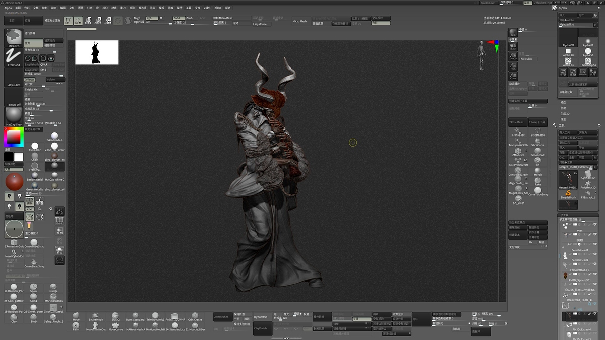Open the 色彩 menu
605x340 pixels.
[27, 8]
